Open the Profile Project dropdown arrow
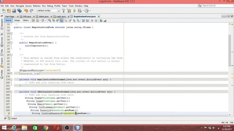 (90, 11)
